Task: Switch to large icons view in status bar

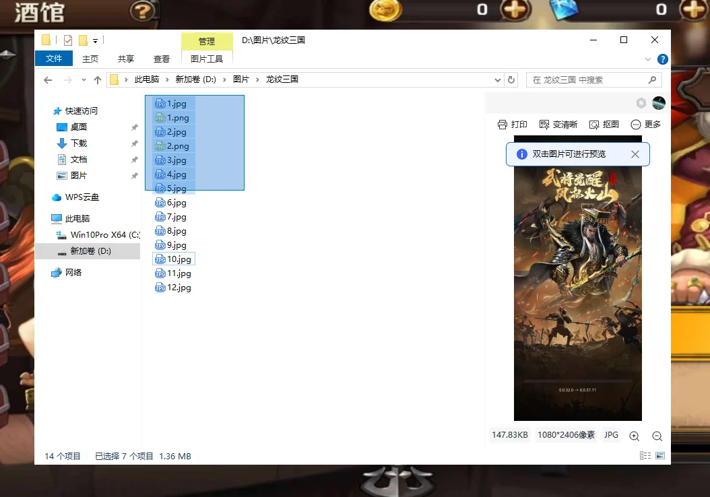Action: (660, 456)
